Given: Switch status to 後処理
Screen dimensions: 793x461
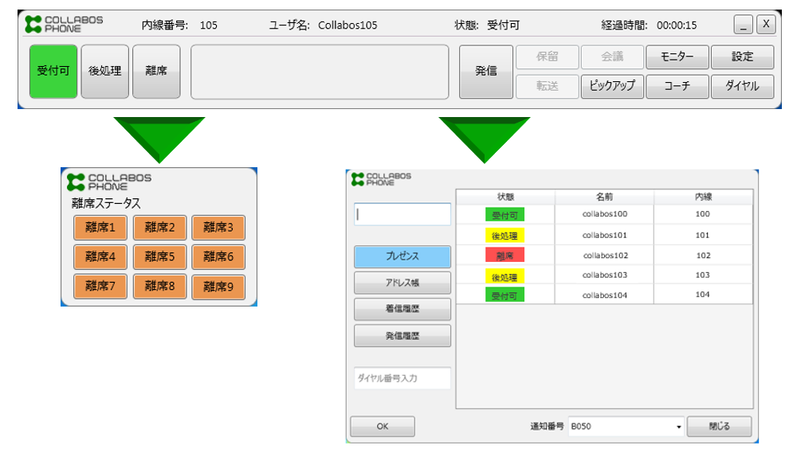Looking at the screenshot, I should (104, 71).
